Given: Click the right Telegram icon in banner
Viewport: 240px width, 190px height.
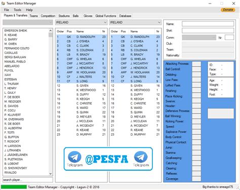Looking at the screenshot, I should tap(141, 158).
